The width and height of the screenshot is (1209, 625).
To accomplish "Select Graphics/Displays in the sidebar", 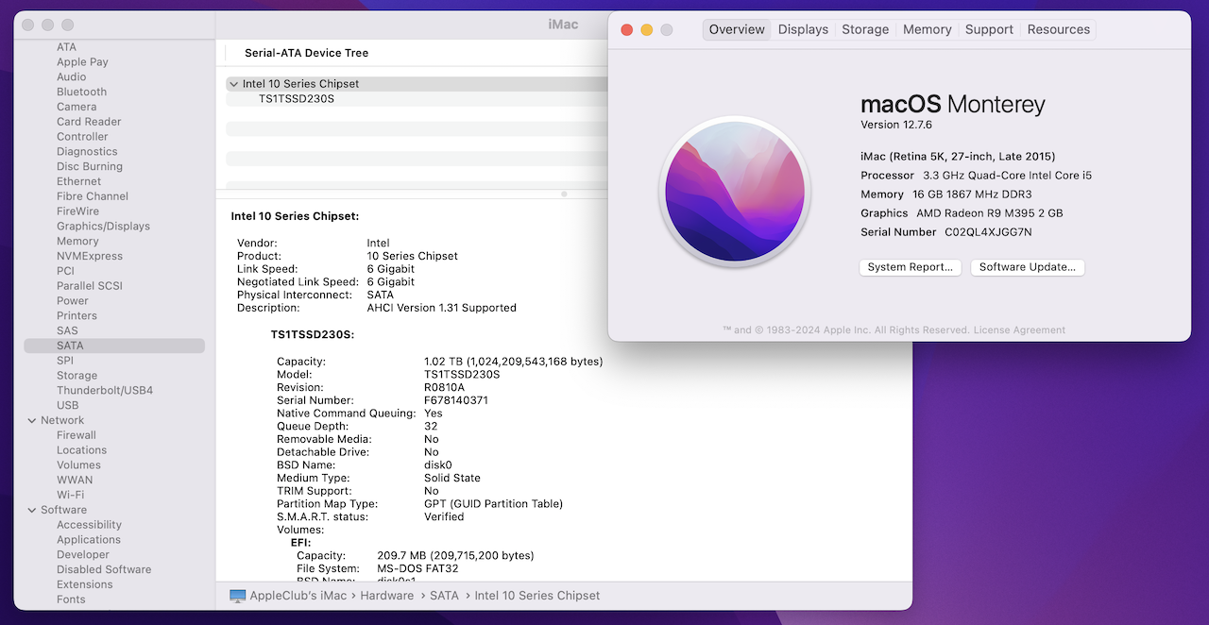I will (x=103, y=226).
